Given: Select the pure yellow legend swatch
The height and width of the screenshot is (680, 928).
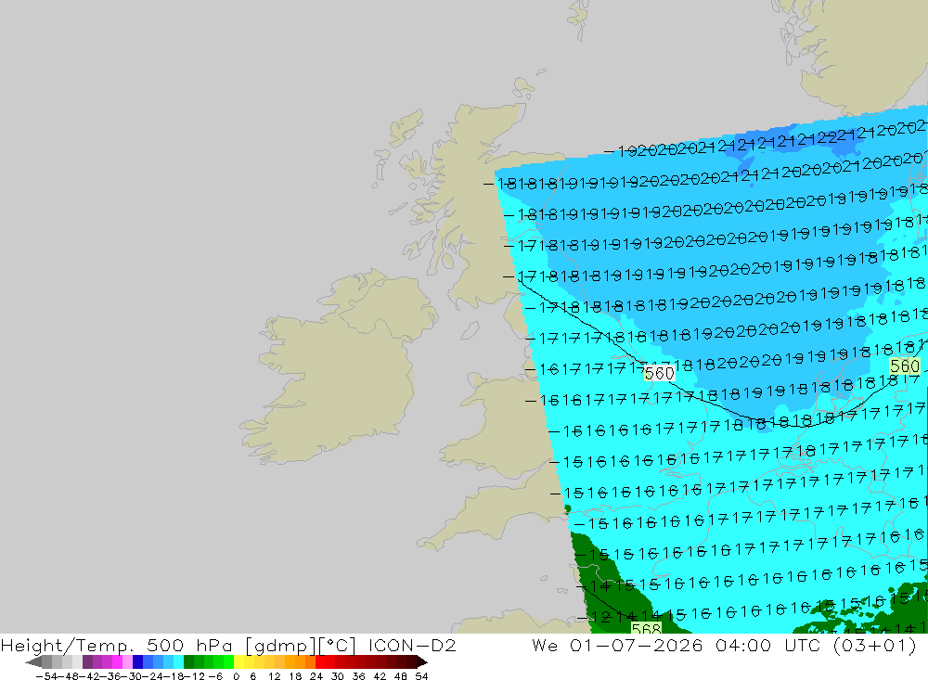Looking at the screenshot, I should pyautogui.click(x=238, y=661).
